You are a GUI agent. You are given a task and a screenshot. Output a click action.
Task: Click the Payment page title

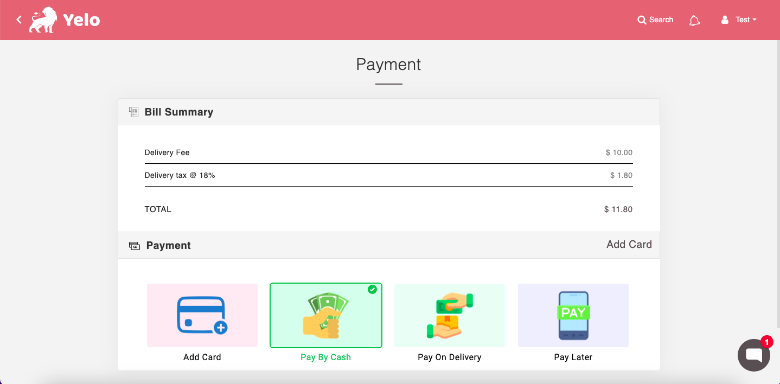point(388,65)
